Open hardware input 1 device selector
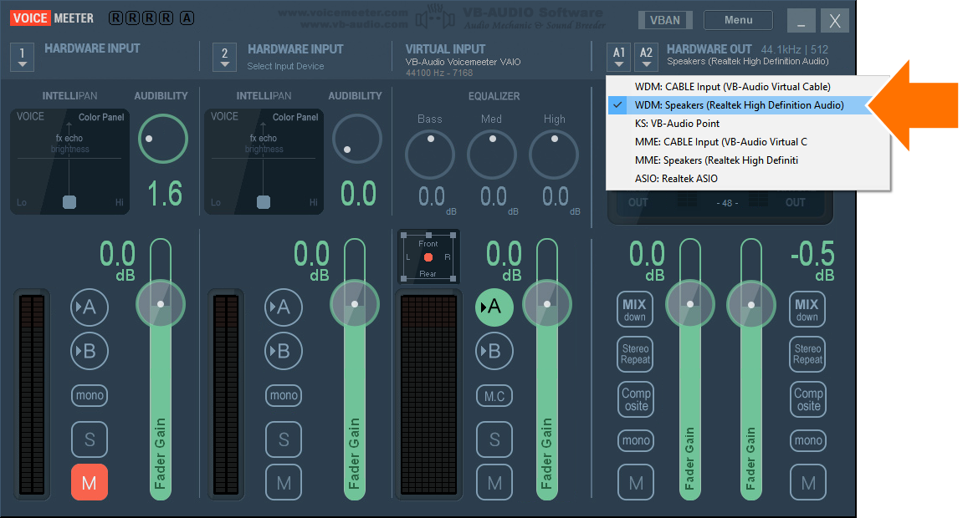The height and width of the screenshot is (518, 968). pyautogui.click(x=23, y=57)
